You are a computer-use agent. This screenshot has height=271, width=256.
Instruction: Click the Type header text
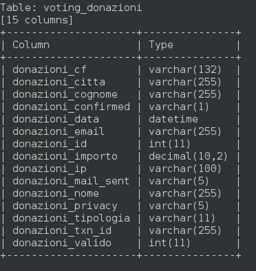coord(161,45)
